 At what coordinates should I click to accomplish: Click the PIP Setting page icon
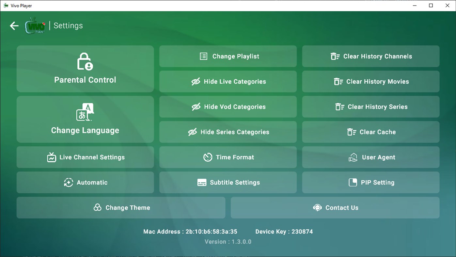coord(353,182)
